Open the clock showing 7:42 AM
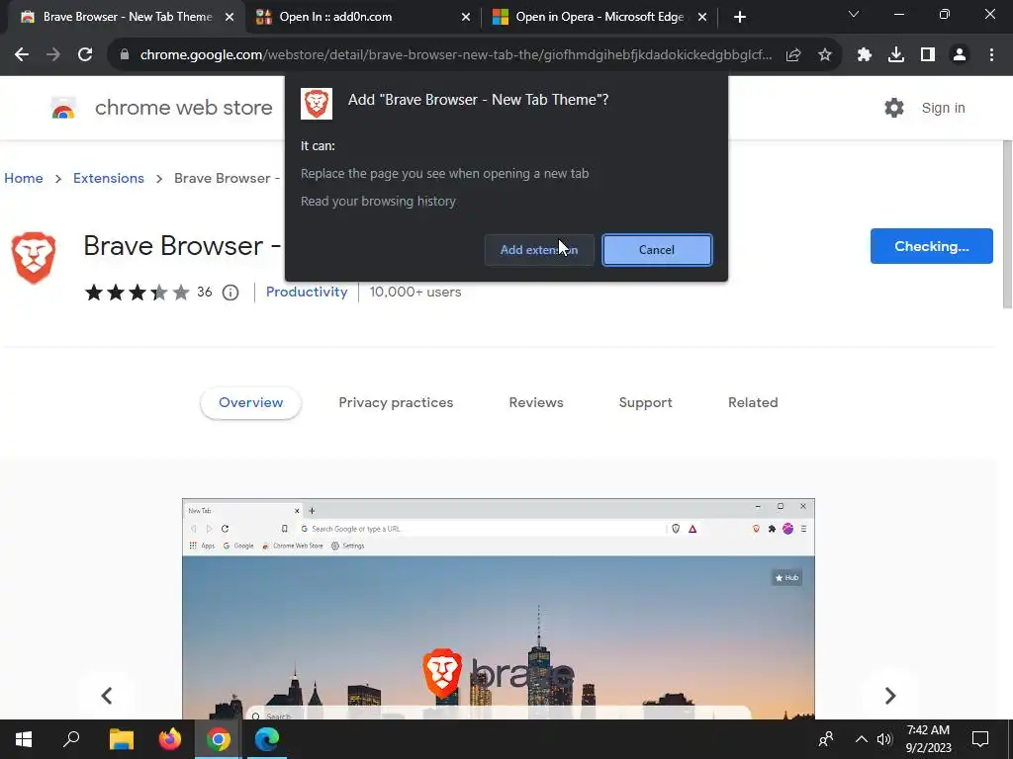The height and width of the screenshot is (759, 1013). [928, 739]
